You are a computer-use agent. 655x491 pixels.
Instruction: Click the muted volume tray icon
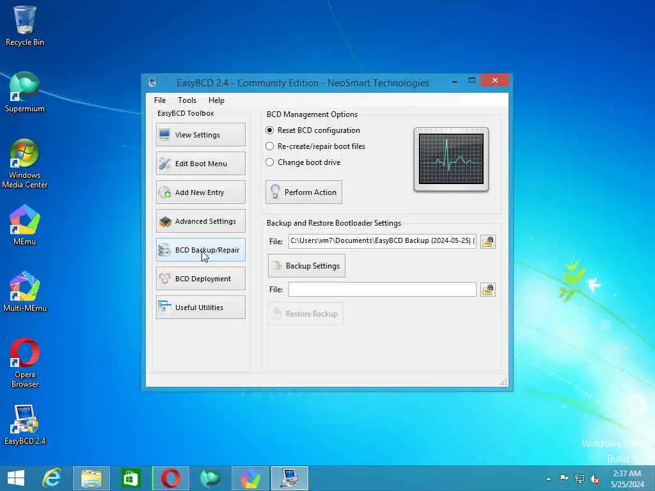click(595, 478)
